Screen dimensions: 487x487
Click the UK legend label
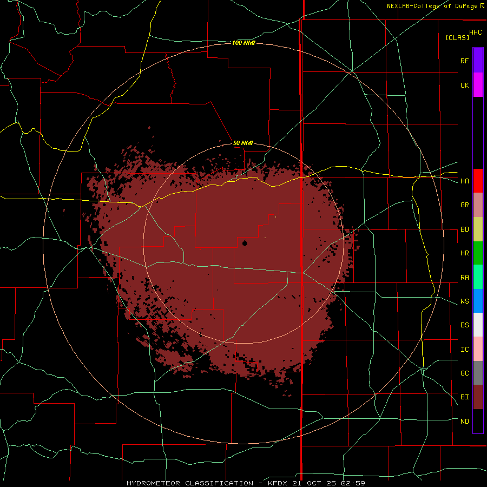(464, 85)
